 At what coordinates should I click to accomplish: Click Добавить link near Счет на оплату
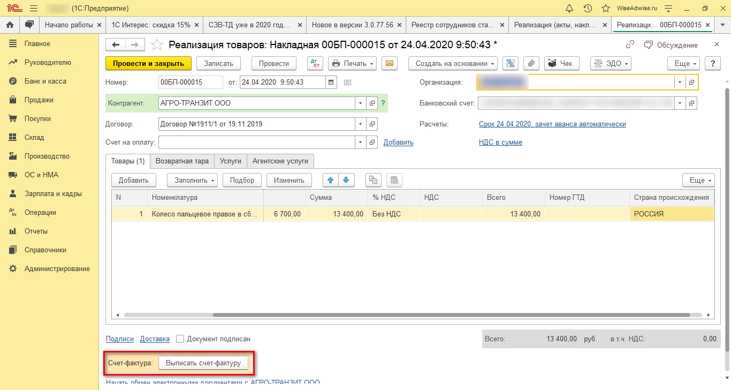click(x=399, y=142)
